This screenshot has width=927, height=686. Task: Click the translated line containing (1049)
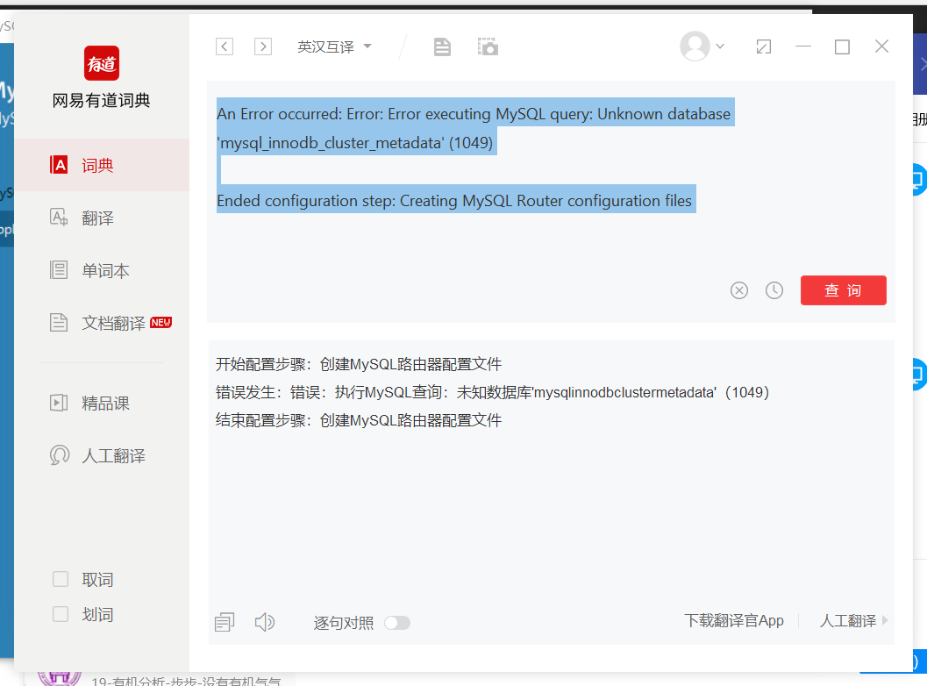click(492, 392)
